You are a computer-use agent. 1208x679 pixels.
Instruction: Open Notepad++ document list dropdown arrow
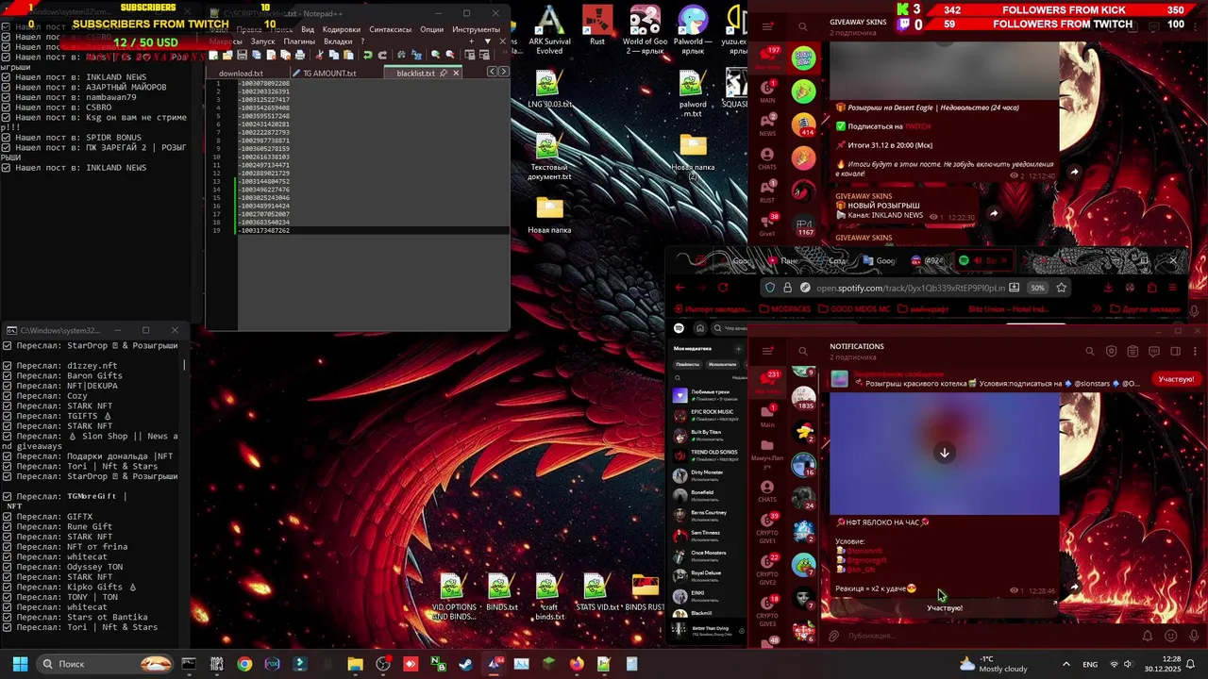click(x=488, y=41)
